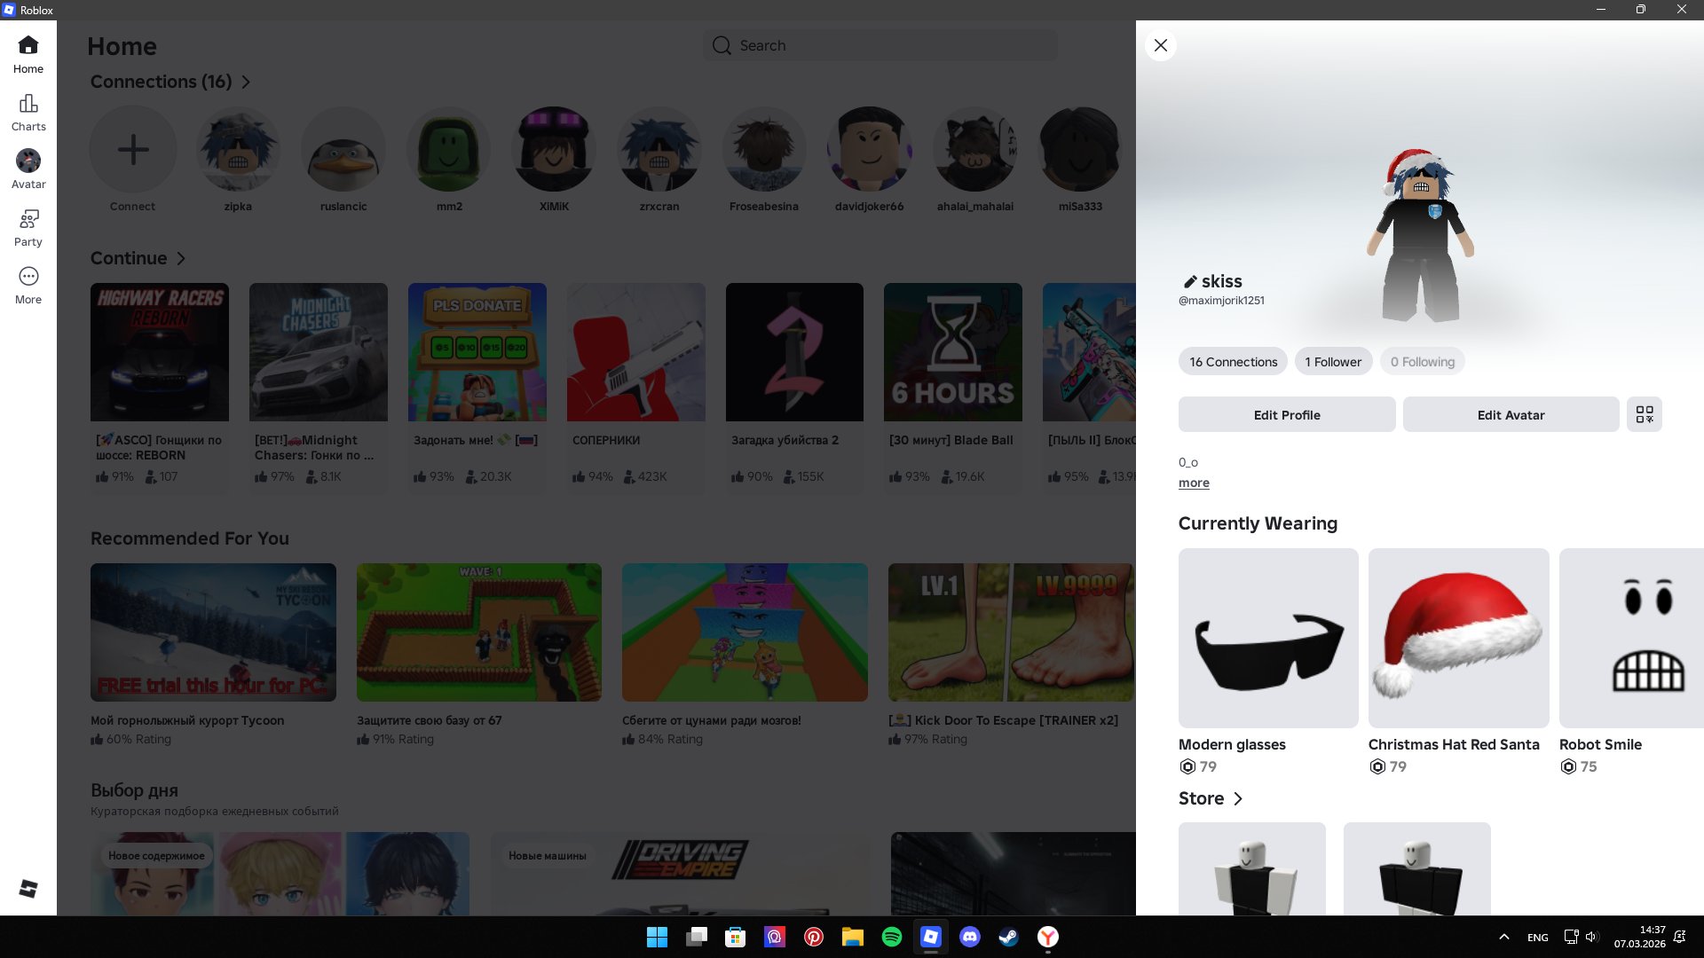
Task: Open the Modern glasses item
Action: point(1268,639)
